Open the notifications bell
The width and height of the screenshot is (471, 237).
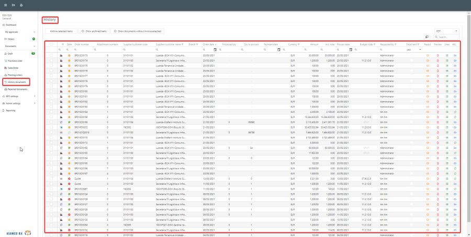(x=21, y=5)
